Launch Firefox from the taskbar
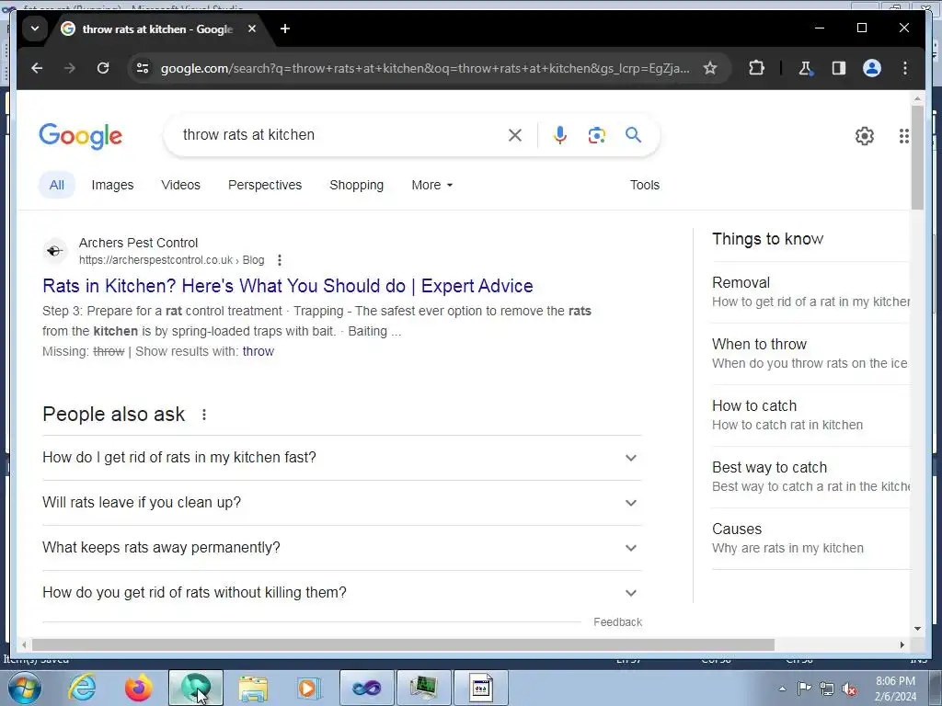This screenshot has height=706, width=942. point(138,688)
